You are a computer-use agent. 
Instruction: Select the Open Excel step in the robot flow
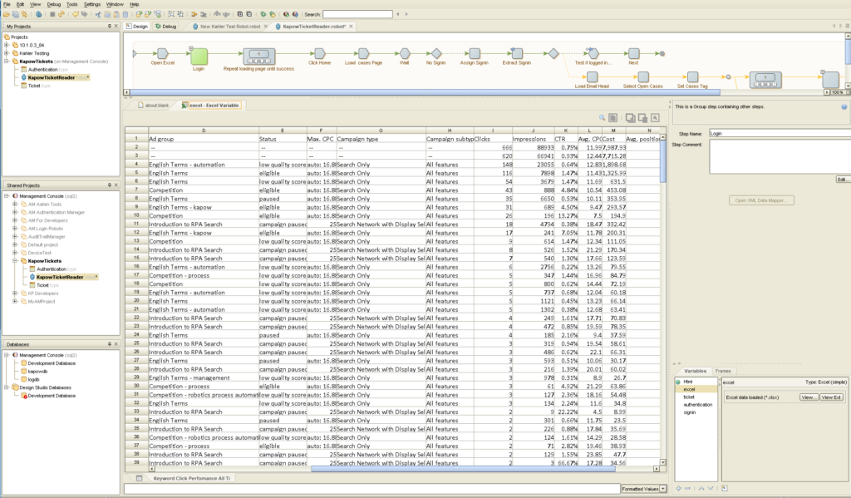[162, 53]
